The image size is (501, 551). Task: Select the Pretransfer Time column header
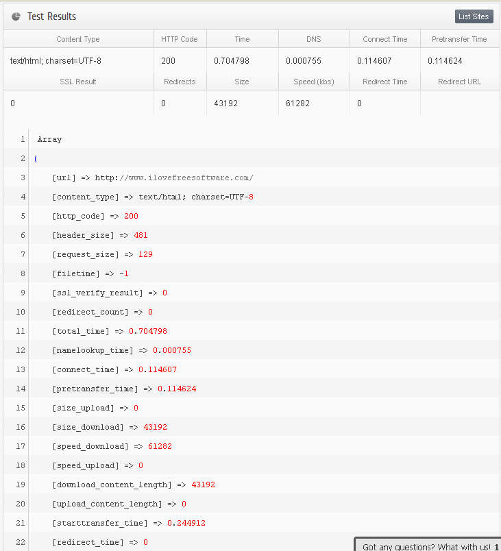point(459,39)
